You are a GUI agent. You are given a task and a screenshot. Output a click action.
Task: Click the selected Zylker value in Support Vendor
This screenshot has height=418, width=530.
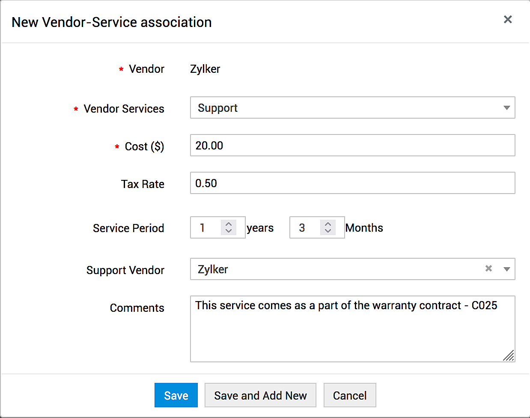click(213, 269)
